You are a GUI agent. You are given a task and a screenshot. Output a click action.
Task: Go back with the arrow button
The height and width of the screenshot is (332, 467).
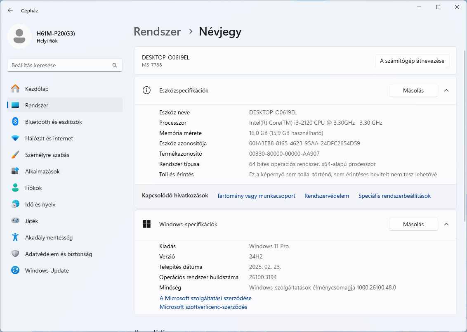(x=10, y=10)
